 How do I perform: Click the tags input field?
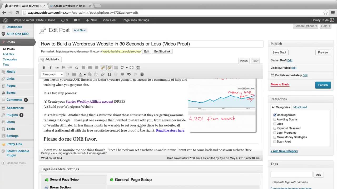pos(291,175)
